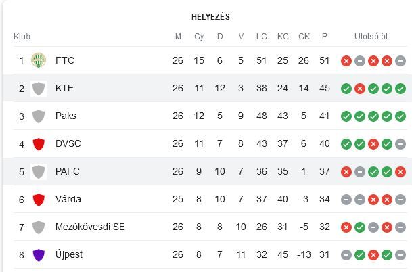Click Paks's first green win indicator

tap(346, 116)
